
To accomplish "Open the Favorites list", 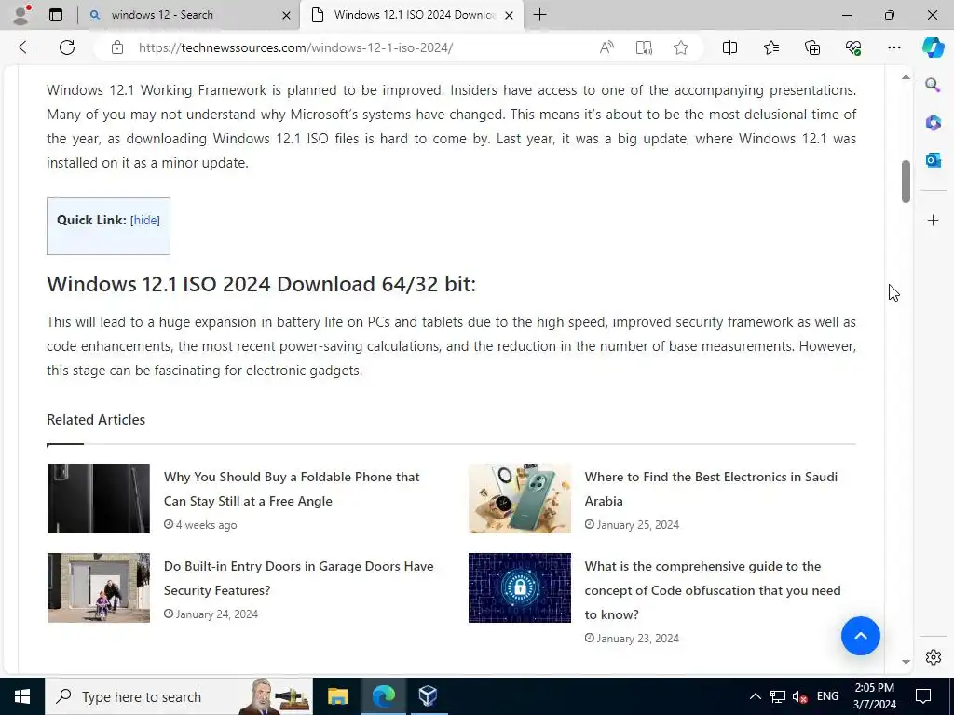I will click(x=771, y=47).
